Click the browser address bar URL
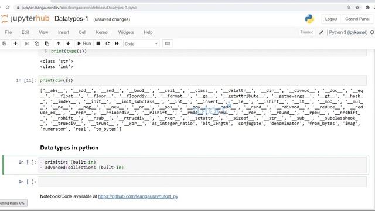This screenshot has width=375, height=211. coord(80,8)
